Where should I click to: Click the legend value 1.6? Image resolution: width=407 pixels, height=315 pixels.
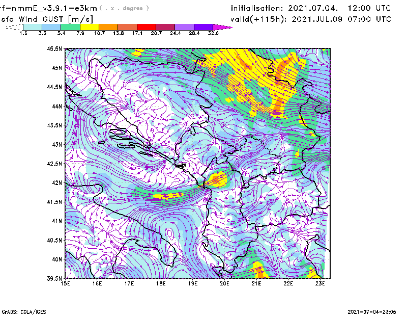pyautogui.click(x=23, y=33)
